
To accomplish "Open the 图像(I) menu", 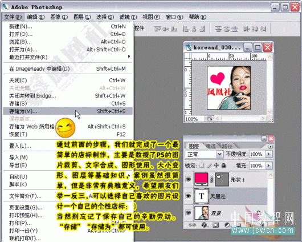I will pos(59,17).
